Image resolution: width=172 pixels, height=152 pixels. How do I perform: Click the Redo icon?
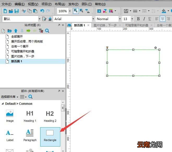pyautogui.click(x=48, y=11)
